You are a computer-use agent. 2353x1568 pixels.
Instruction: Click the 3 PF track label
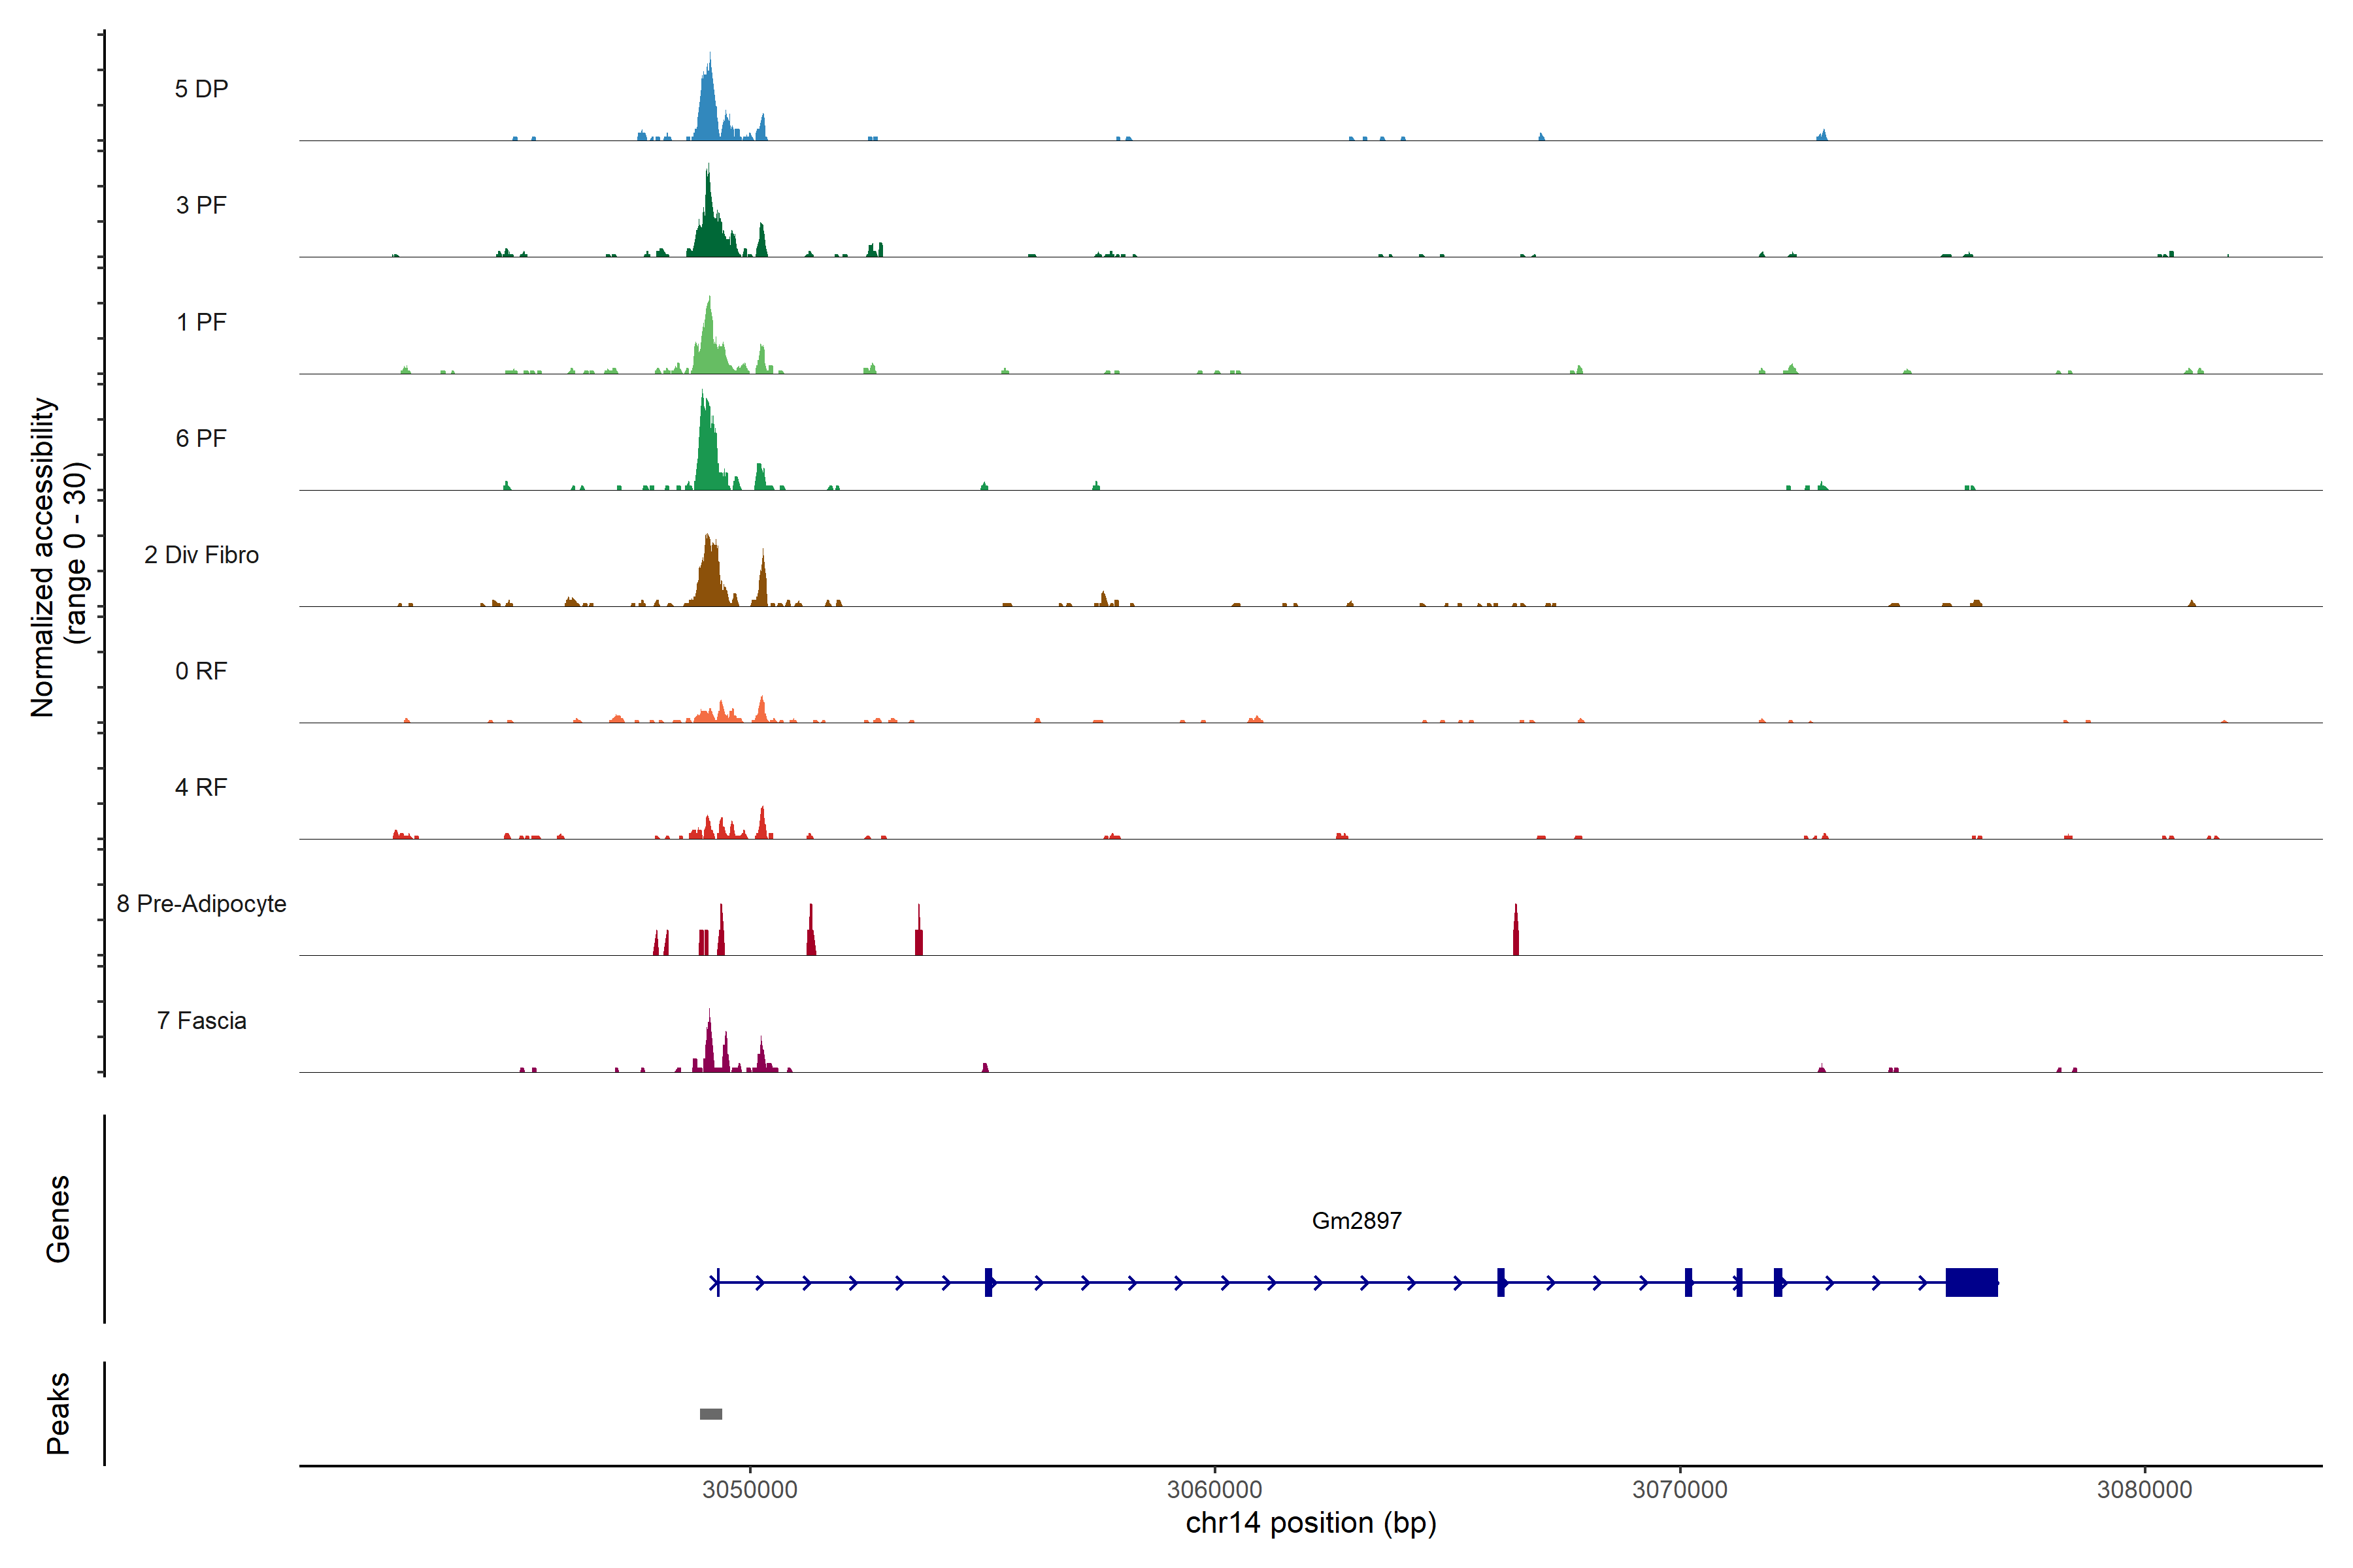pos(201,205)
